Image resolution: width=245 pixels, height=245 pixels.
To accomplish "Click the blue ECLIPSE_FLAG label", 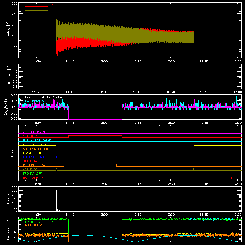I will [x=33, y=157].
